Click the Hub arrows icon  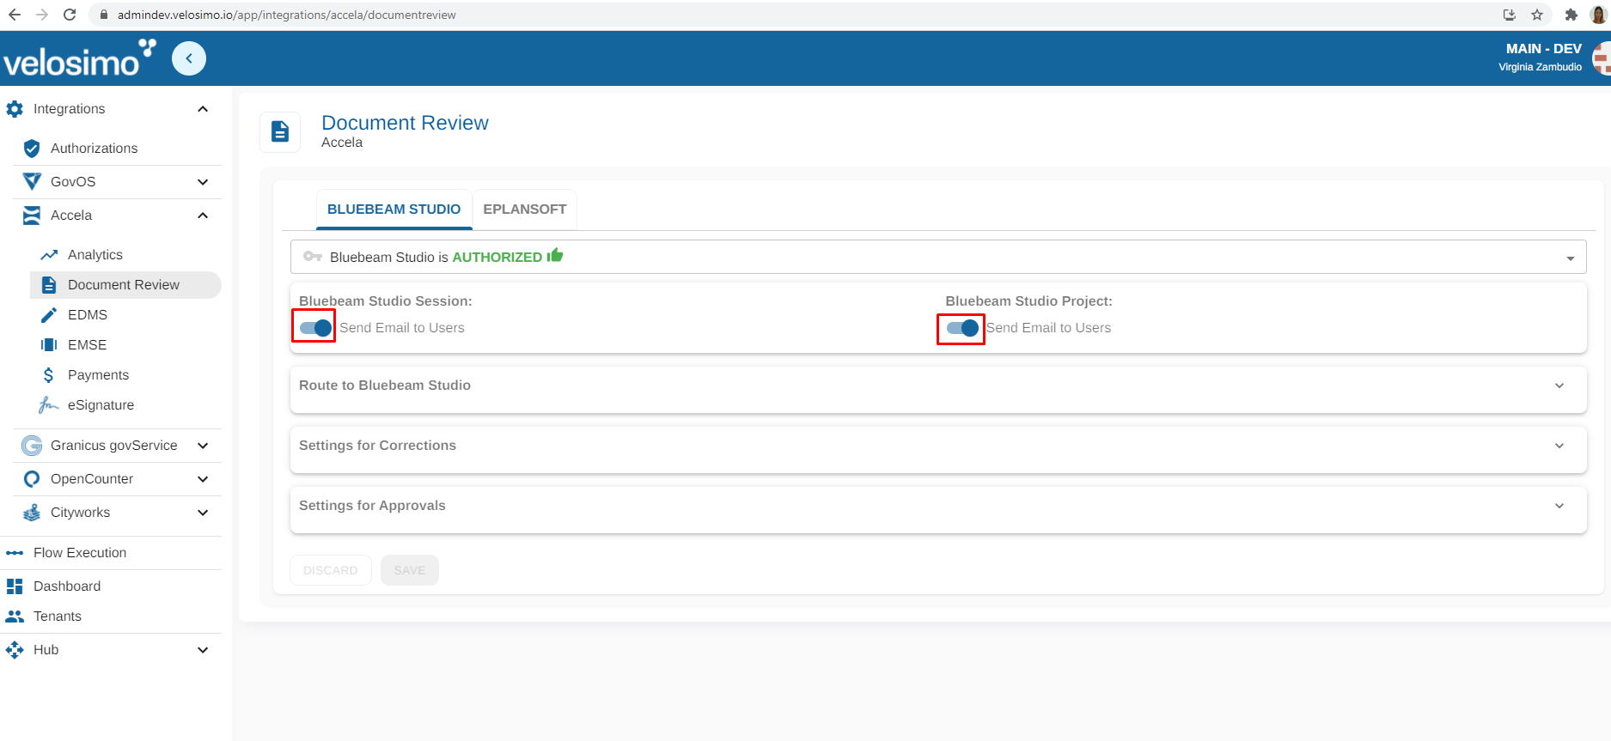(15, 650)
